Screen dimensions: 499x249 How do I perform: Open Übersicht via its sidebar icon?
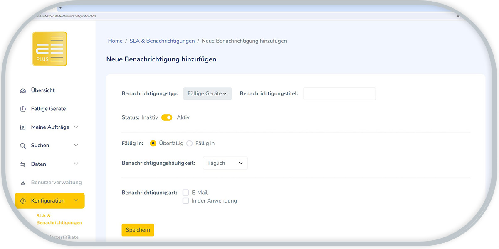click(x=22, y=90)
